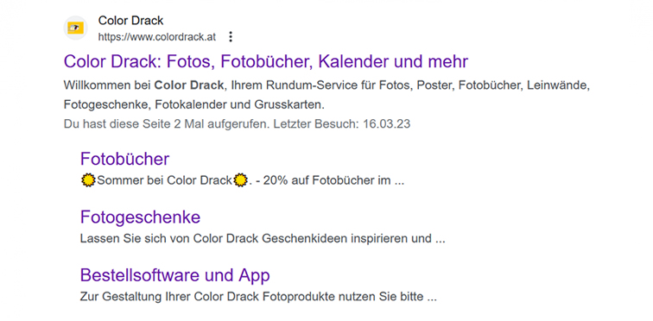Open the Fotobücher sitelink
653x321 pixels.
[x=124, y=159]
